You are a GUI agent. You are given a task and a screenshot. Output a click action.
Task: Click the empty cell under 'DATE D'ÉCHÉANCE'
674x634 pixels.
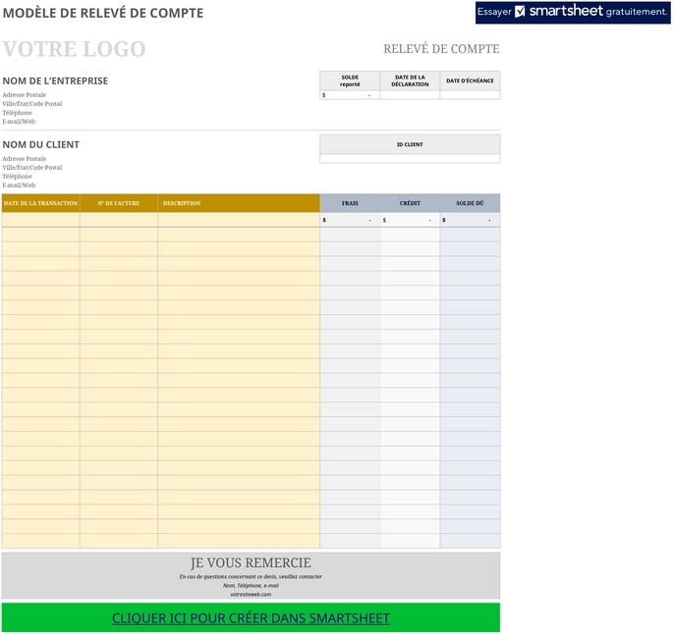point(471,95)
